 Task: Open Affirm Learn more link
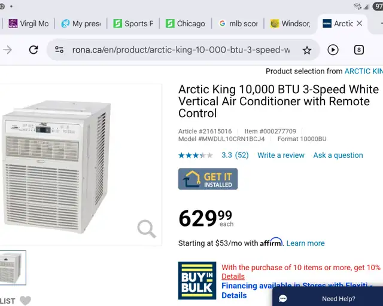[305, 243]
